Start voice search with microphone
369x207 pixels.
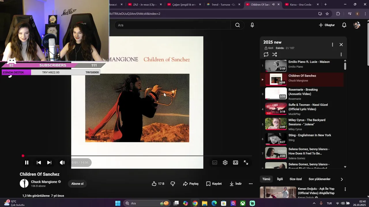(x=252, y=25)
